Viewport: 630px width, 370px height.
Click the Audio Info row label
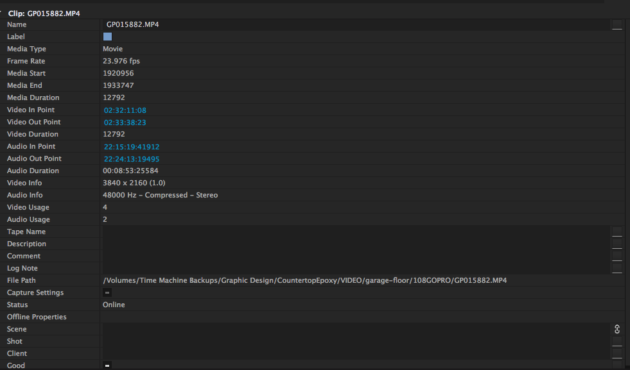coord(25,195)
